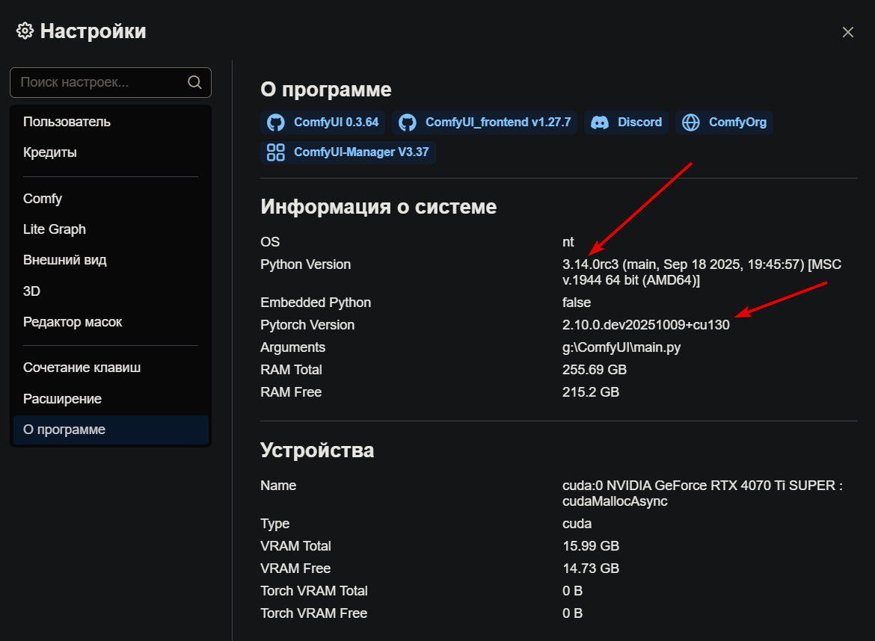This screenshot has width=875, height=641.
Task: Select the 3D settings section
Action: click(111, 291)
